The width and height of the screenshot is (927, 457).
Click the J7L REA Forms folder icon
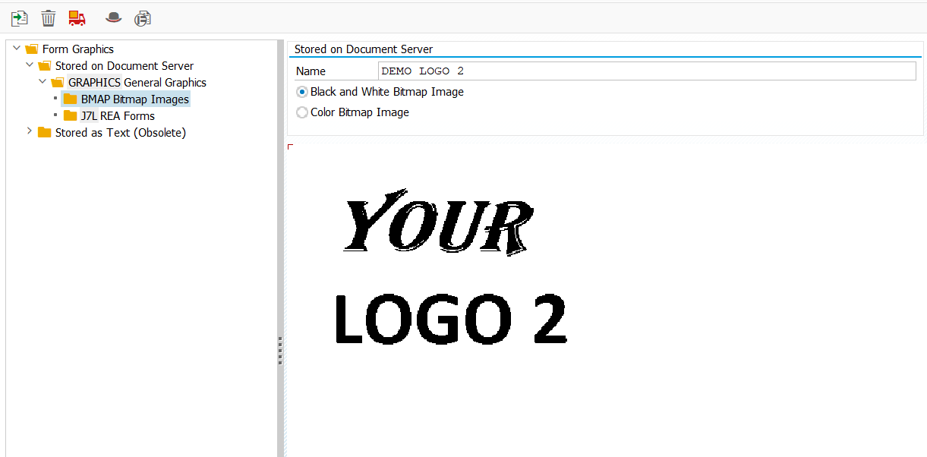pyautogui.click(x=71, y=116)
